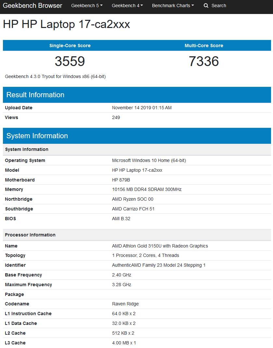Click the Memory row label
The height and width of the screenshot is (348, 273).
[14, 190]
